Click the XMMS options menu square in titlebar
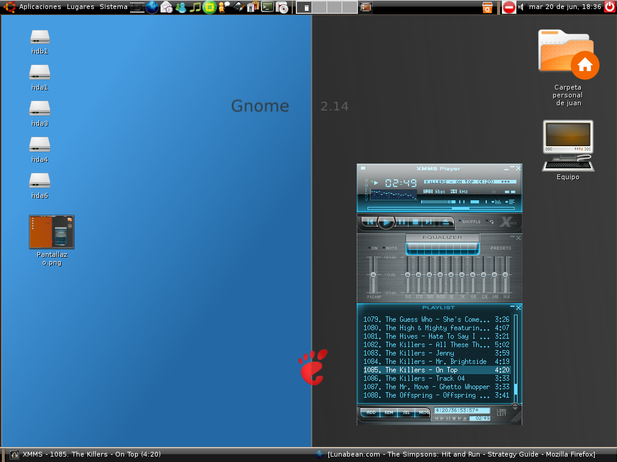Screen dimensions: 617x462 (x=363, y=168)
